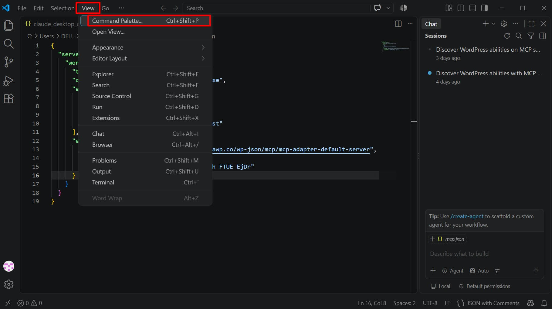Click JSON with Comments language mode
552x309 pixels.
493,303
